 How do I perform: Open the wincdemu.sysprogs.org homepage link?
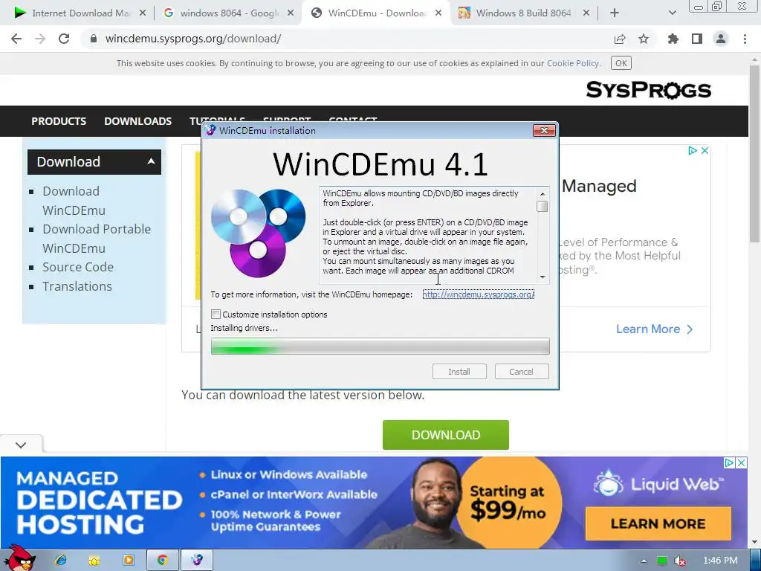click(478, 294)
